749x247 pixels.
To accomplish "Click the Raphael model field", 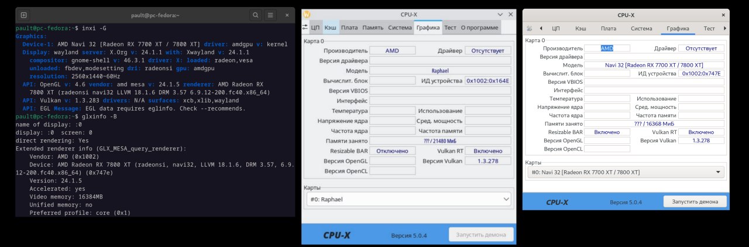I will coord(439,70).
